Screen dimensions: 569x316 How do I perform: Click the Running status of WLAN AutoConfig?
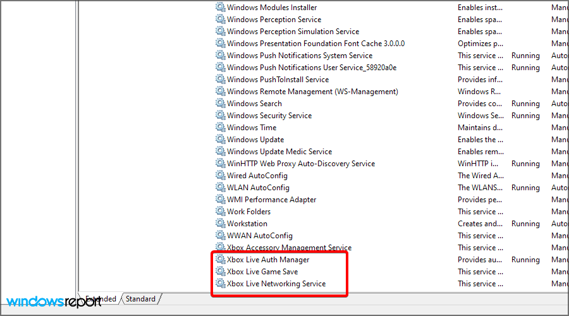(x=525, y=188)
